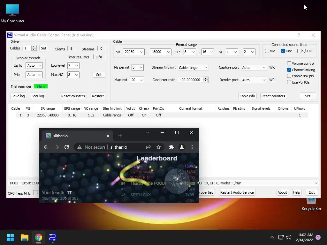Click the About button

click(282, 192)
